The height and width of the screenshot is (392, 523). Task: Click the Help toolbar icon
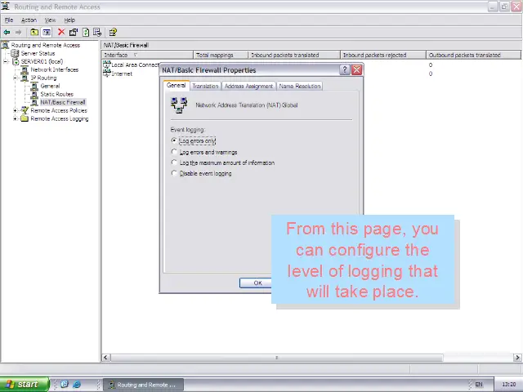113,33
